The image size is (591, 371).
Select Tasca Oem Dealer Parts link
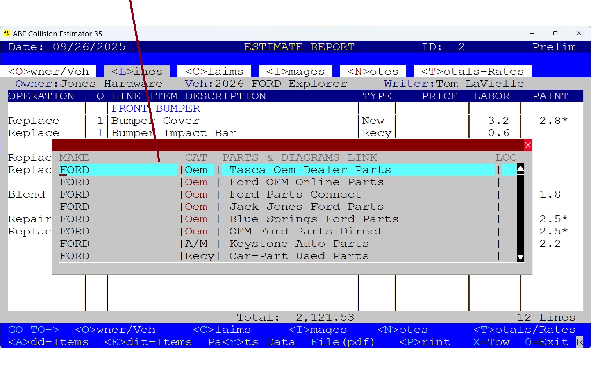[310, 170]
